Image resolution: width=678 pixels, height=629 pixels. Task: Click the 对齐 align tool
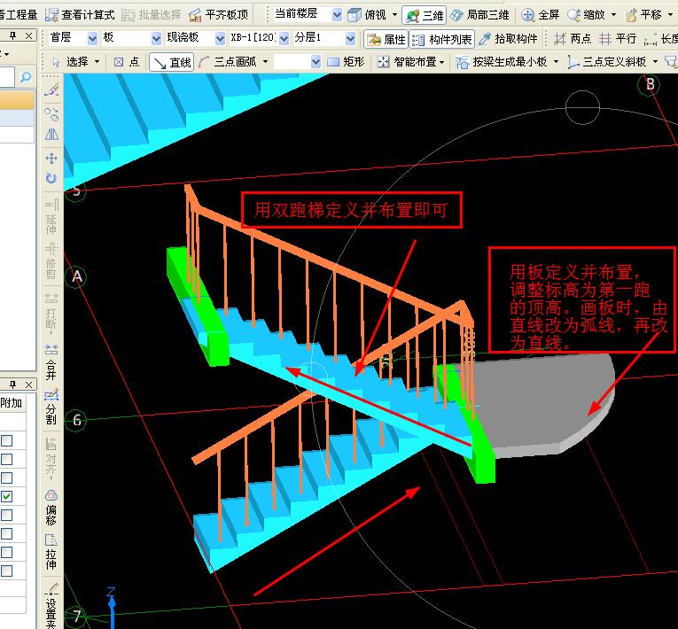51,458
